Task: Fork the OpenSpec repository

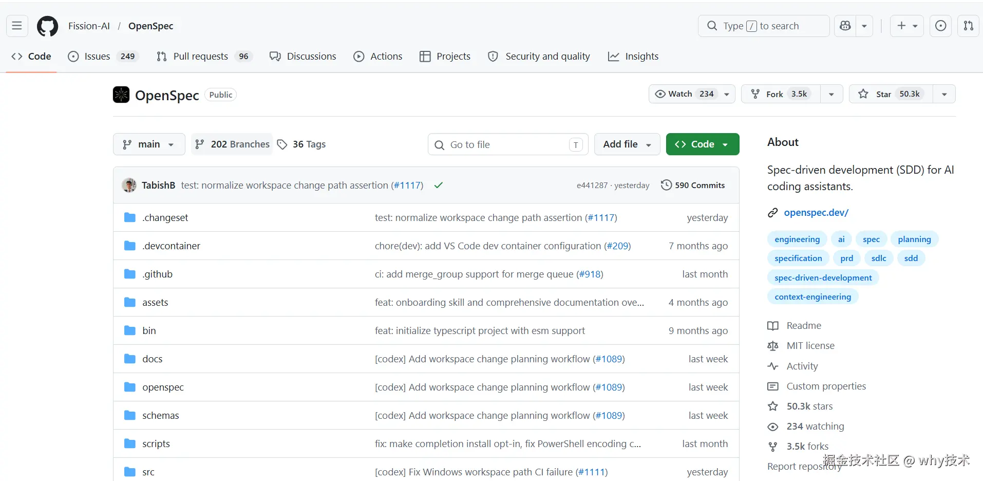Action: [x=781, y=94]
